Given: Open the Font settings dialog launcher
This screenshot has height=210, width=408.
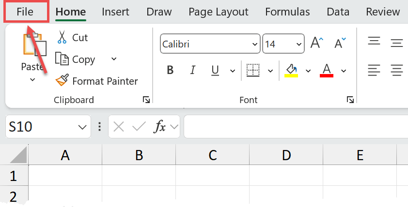Looking at the screenshot, I should [x=350, y=100].
